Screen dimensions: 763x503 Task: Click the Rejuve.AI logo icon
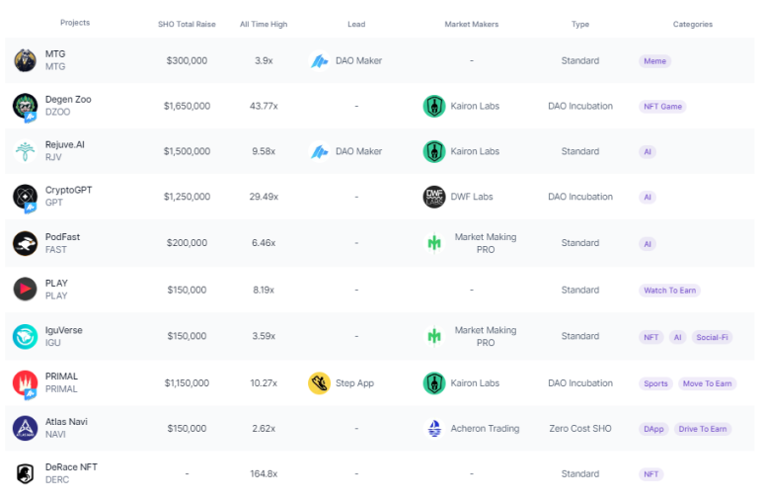tap(25, 151)
